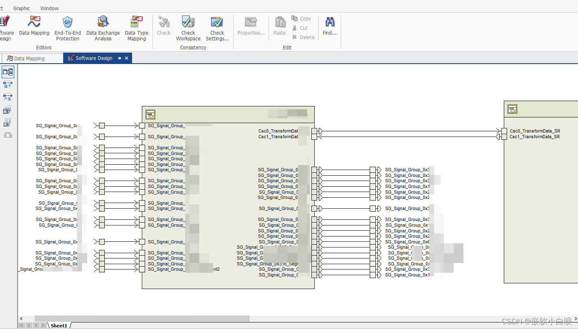Launch Data Exchange Analysis
Screen dimensions: 578x329
[103, 29]
